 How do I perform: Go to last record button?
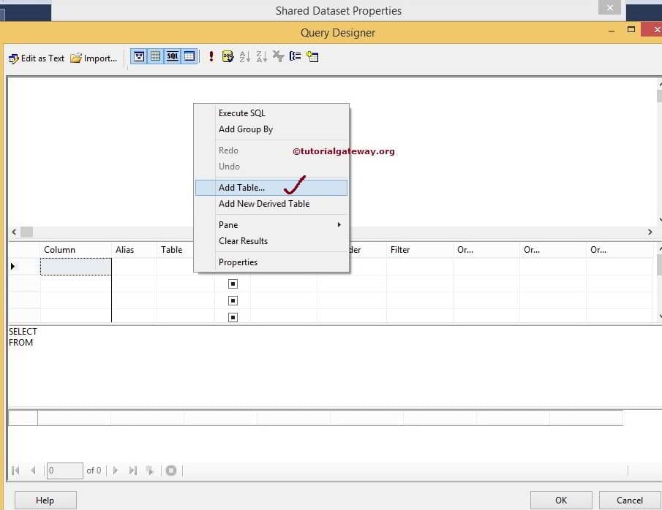click(133, 471)
